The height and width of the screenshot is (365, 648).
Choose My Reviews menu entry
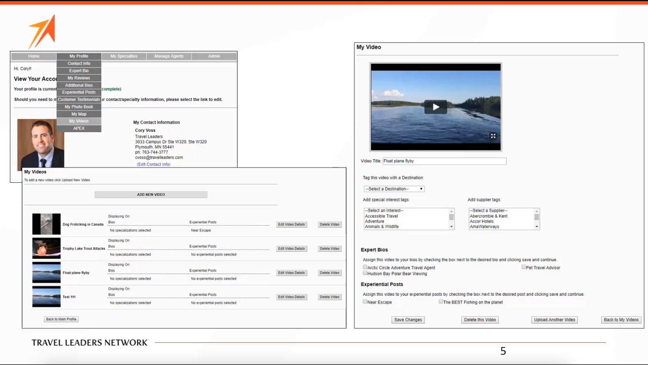79,78
